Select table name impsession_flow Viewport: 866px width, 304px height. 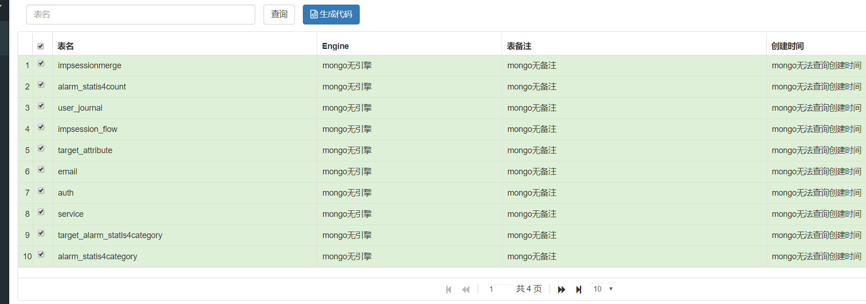[87, 129]
